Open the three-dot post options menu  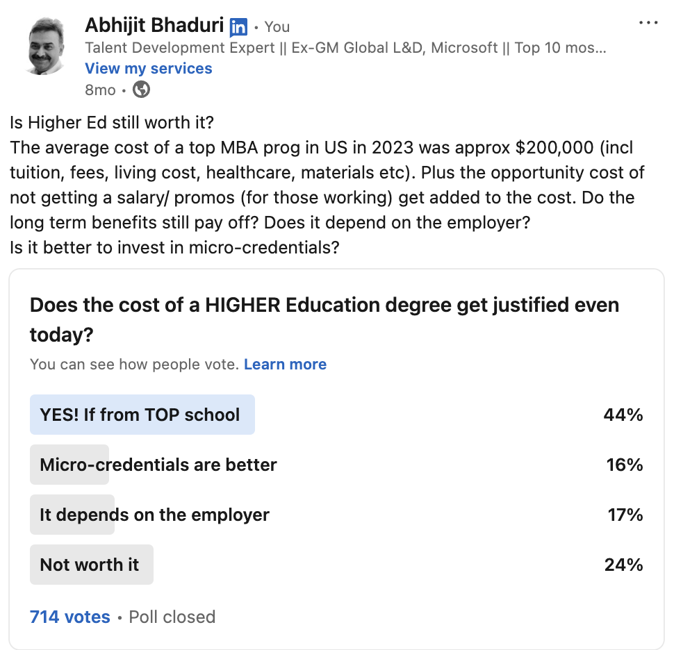click(648, 23)
